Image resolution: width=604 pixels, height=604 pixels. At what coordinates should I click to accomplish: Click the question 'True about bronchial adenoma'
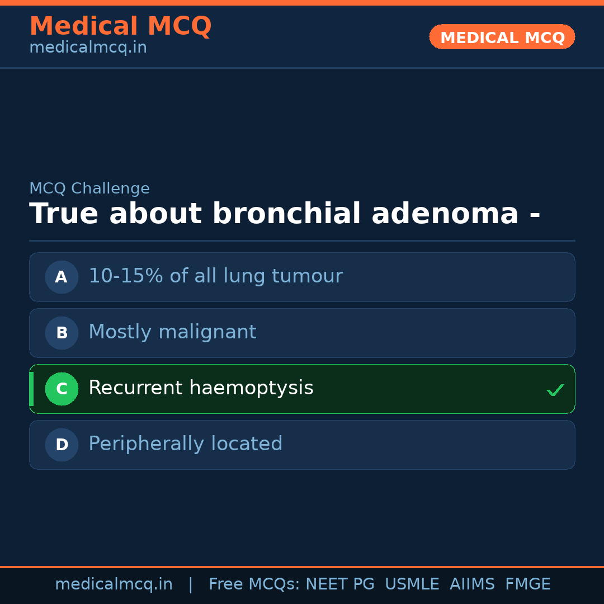pos(285,214)
